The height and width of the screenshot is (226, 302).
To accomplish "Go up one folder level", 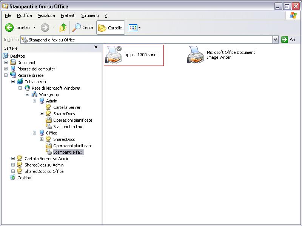I will 63,27.
